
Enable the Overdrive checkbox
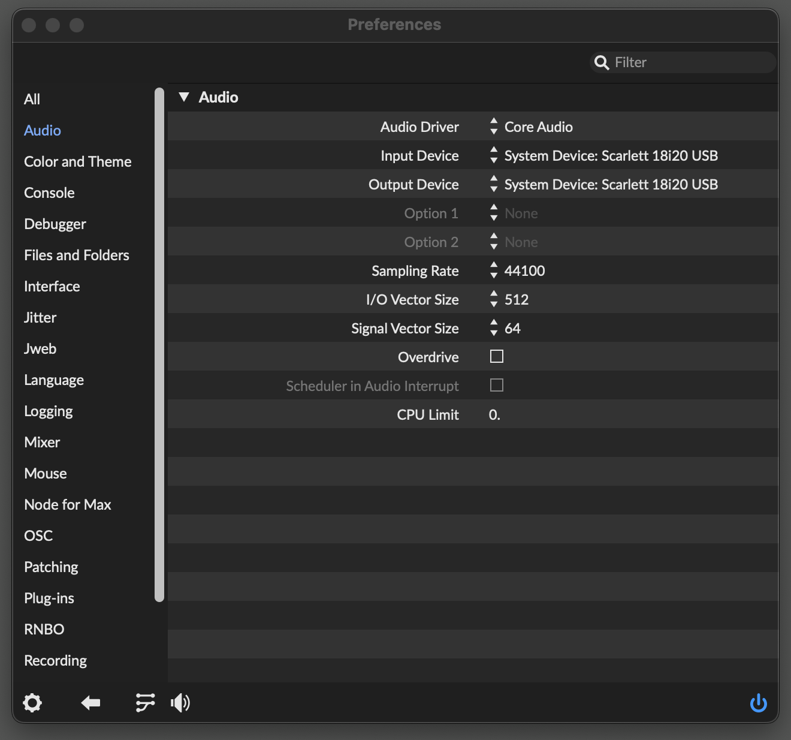click(x=496, y=357)
